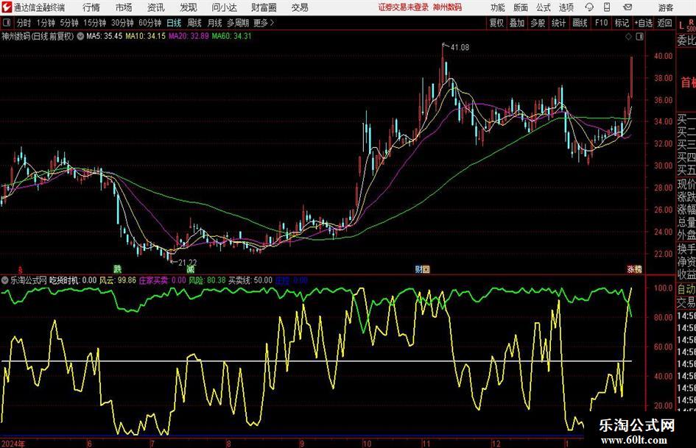Screen dimensions: 696x448
Task: Toggle the side panel icon at chart top right
Action: [x=639, y=37]
